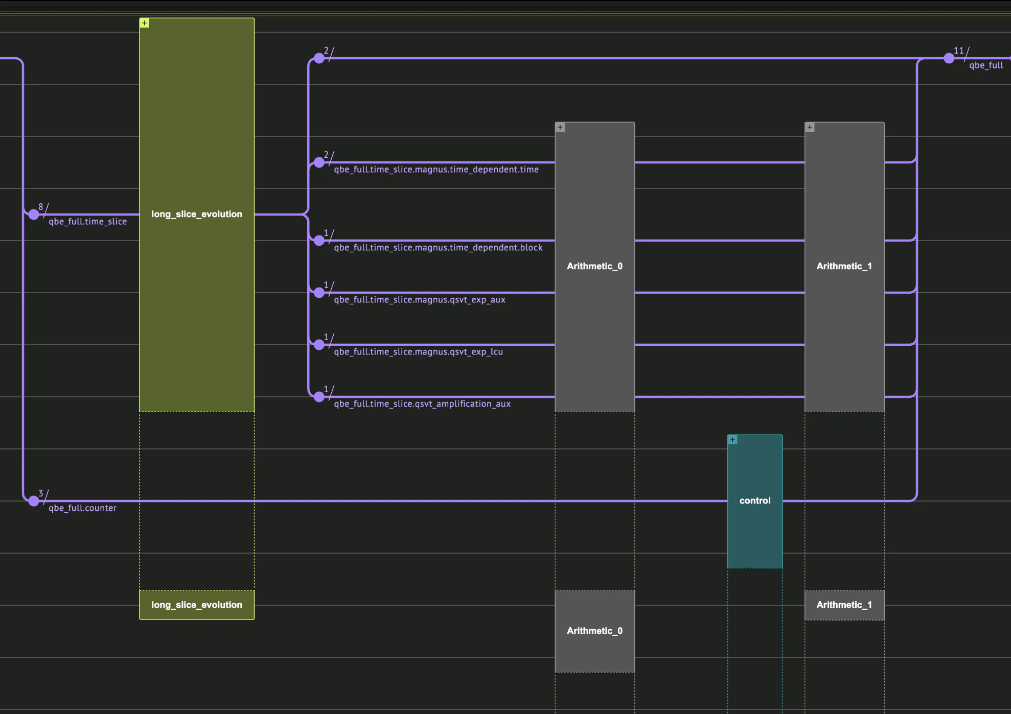
Task: Click the bottom long_slice_evolution label box
Action: [x=197, y=605]
